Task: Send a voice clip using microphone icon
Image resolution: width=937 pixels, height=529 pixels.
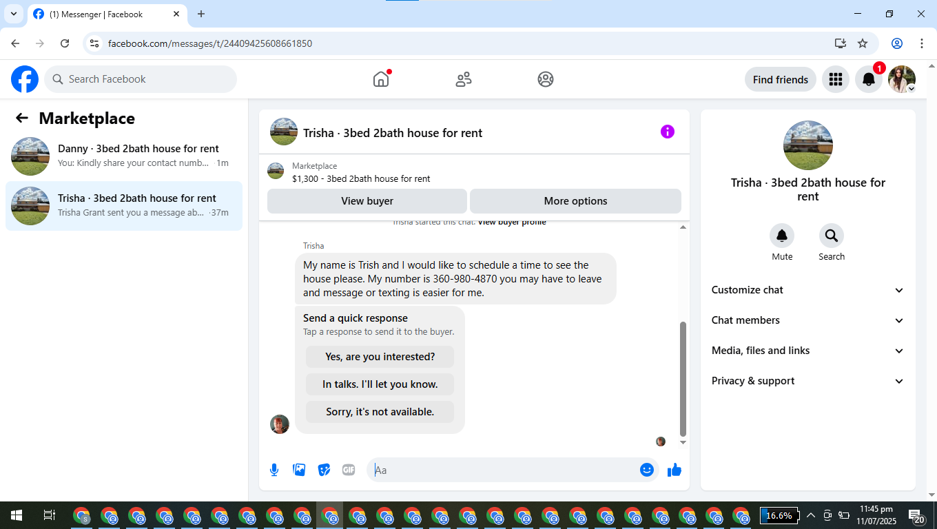Action: 274,470
